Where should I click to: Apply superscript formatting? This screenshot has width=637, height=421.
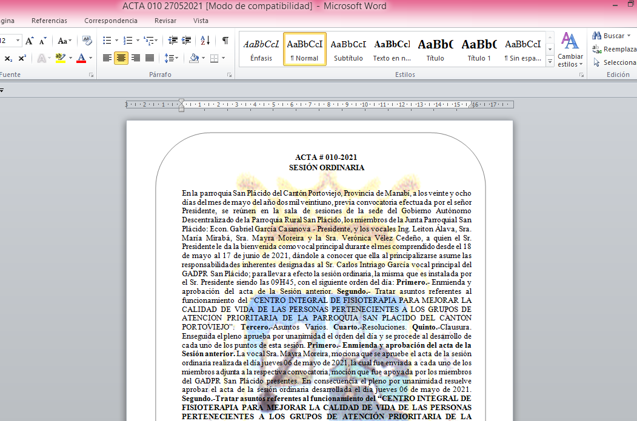click(22, 59)
